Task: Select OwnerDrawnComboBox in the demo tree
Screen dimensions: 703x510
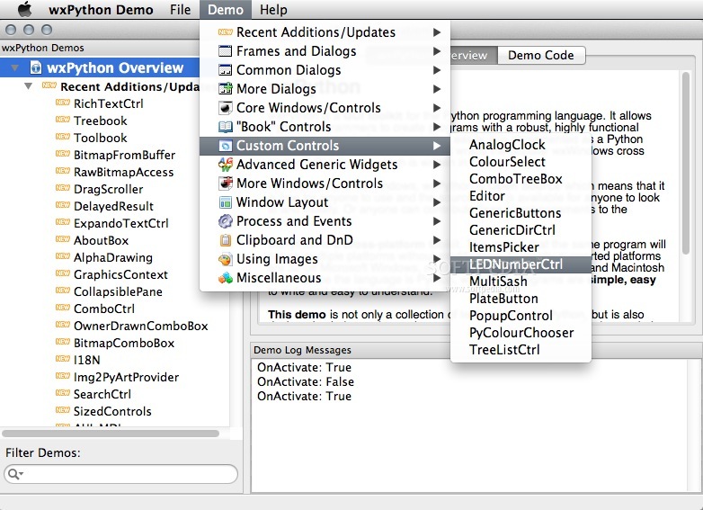Action: tap(141, 326)
